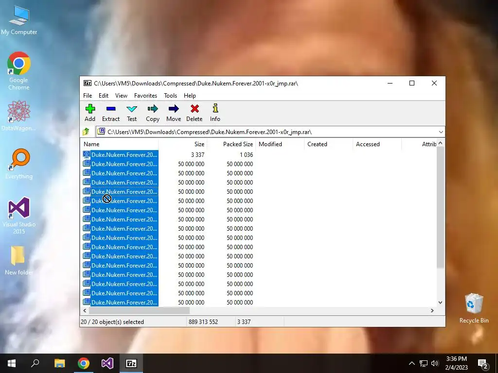Go up one folder level icon
This screenshot has width=498, height=373.
tap(86, 132)
